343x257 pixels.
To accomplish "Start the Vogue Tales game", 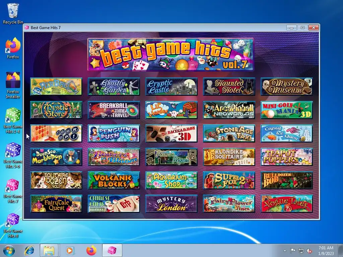I will click(287, 204).
